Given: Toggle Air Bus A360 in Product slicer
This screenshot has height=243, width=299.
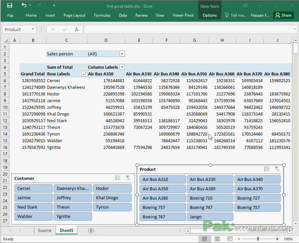Looking at the screenshot, I should [x=210, y=189].
